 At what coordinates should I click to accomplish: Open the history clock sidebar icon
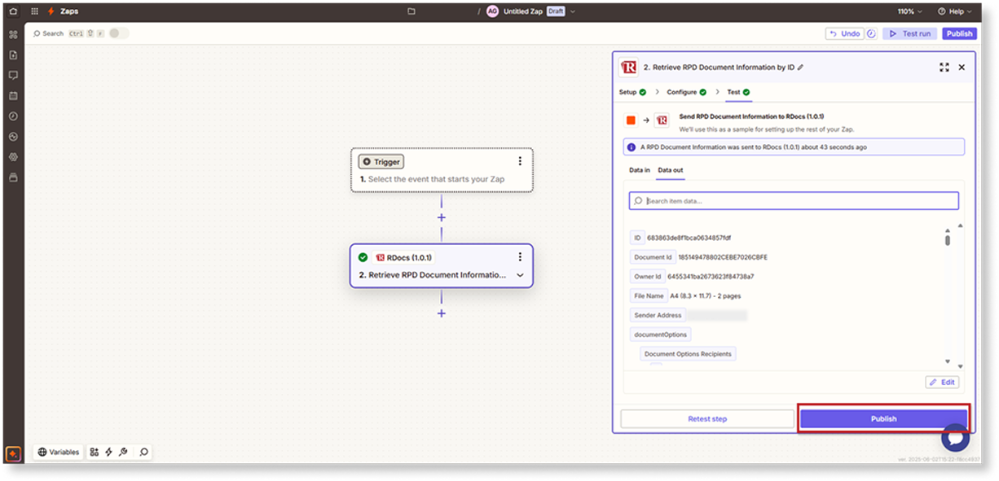(x=13, y=116)
